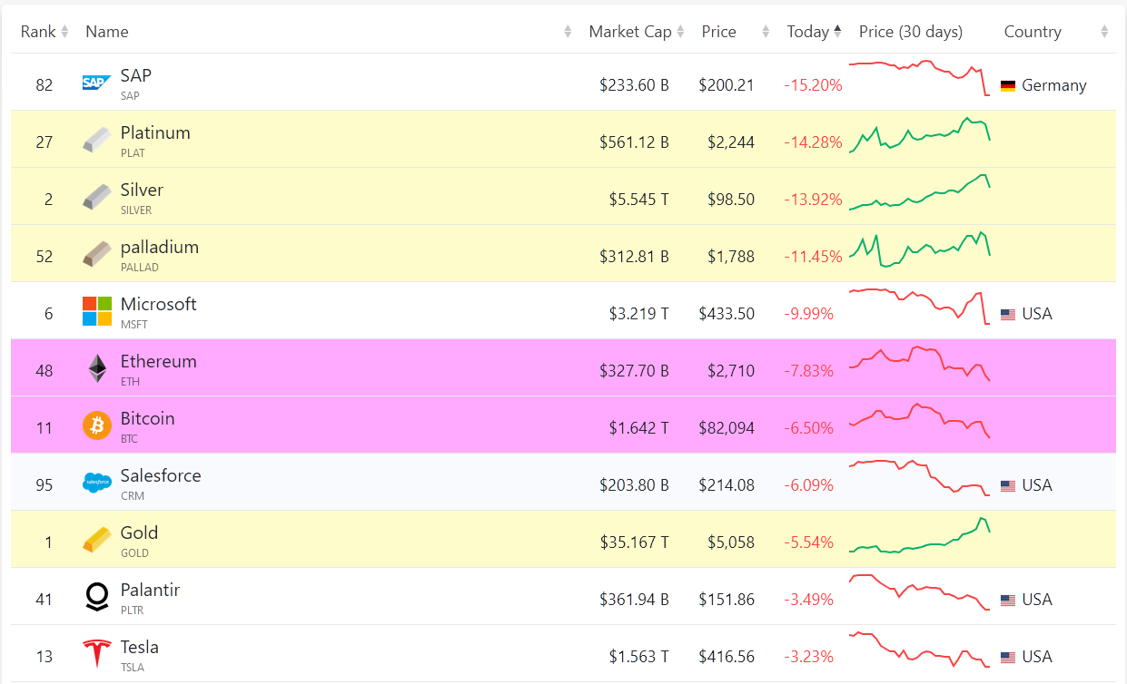The image size is (1127, 684).
Task: Click Tesla's 30-day price chart
Action: coord(919,650)
